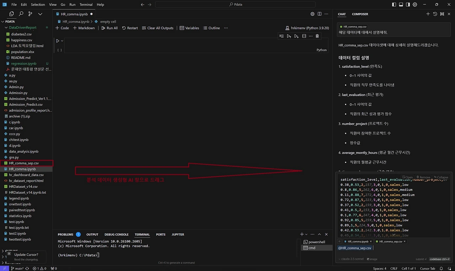Screen dimensions: 455x271
Task: Open the new terminal launch profile dropdown
Action: click(x=307, y=234)
